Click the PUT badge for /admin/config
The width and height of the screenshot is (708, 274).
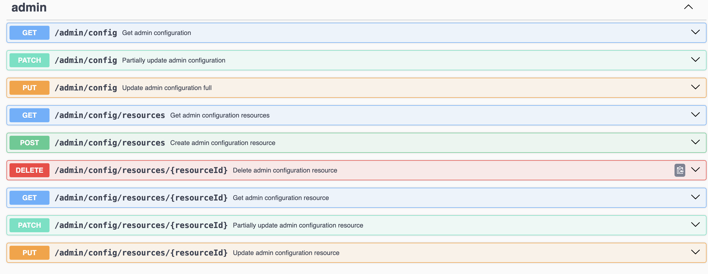pyautogui.click(x=29, y=88)
